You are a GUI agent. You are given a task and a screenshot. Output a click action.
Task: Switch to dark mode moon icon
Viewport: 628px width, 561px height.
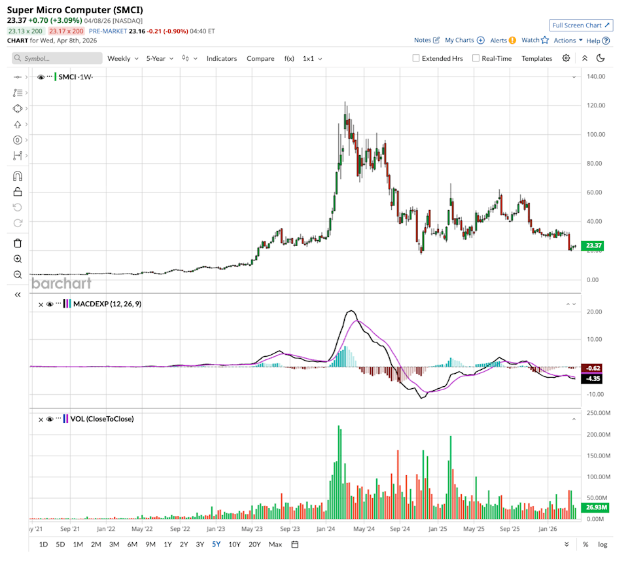pos(601,58)
